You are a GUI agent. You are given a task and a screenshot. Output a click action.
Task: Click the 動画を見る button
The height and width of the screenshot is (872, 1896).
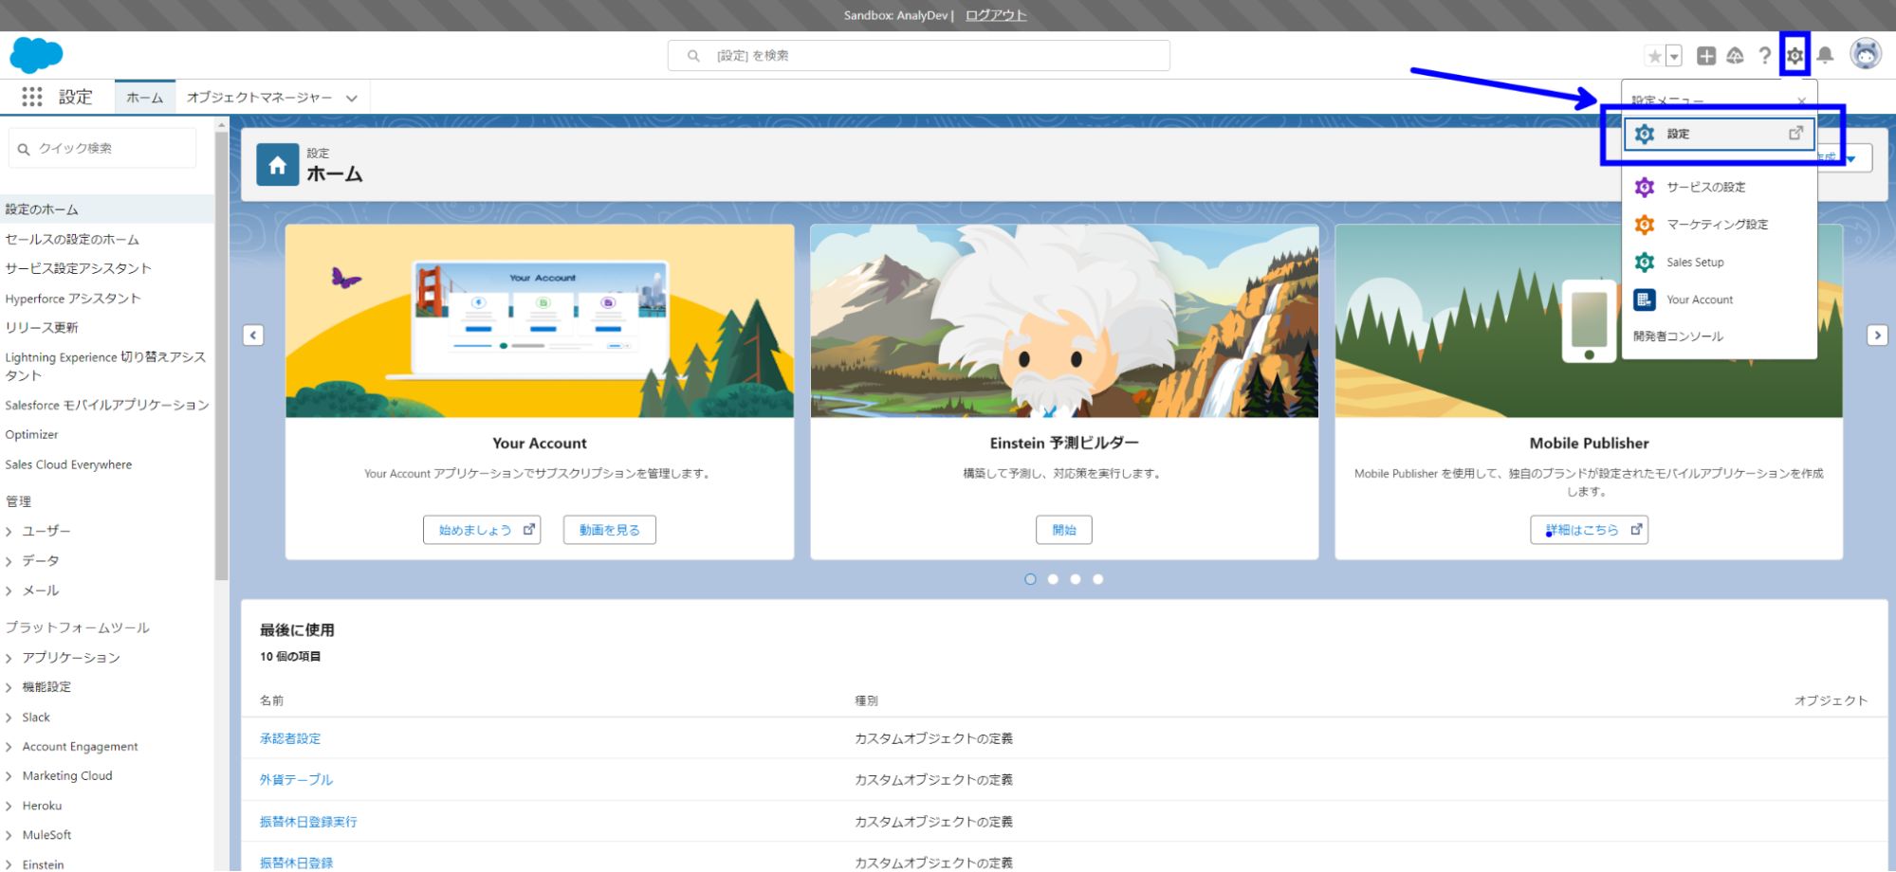coord(609,530)
